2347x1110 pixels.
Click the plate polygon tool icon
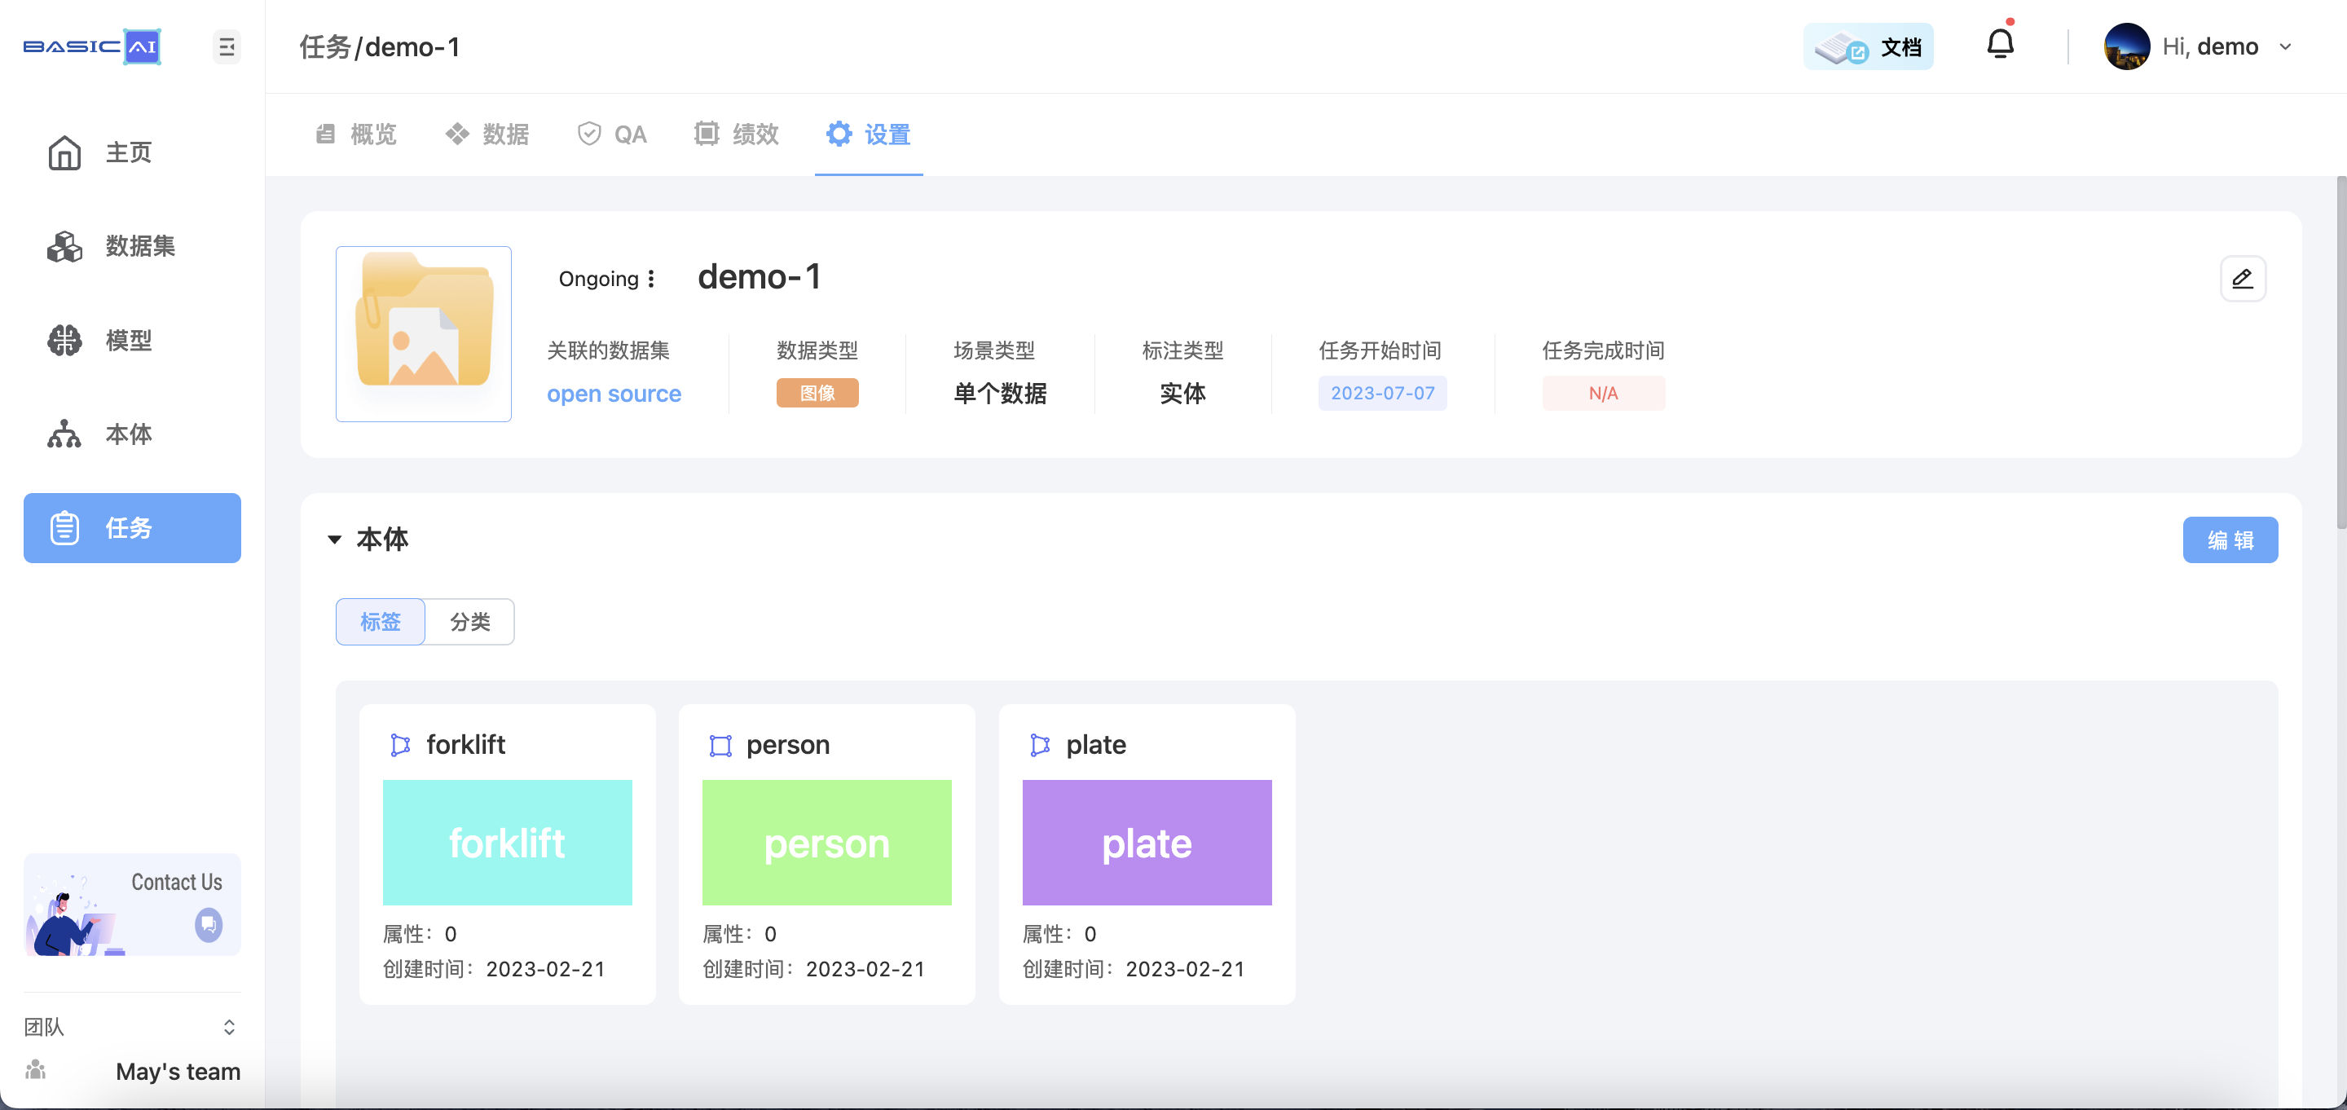(x=1040, y=745)
